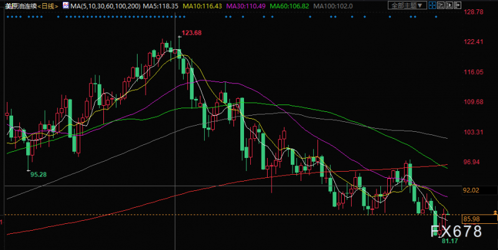Viewport: 498px width, 250px height.
Task: Click the 95.28 low price label
Action: coord(39,174)
